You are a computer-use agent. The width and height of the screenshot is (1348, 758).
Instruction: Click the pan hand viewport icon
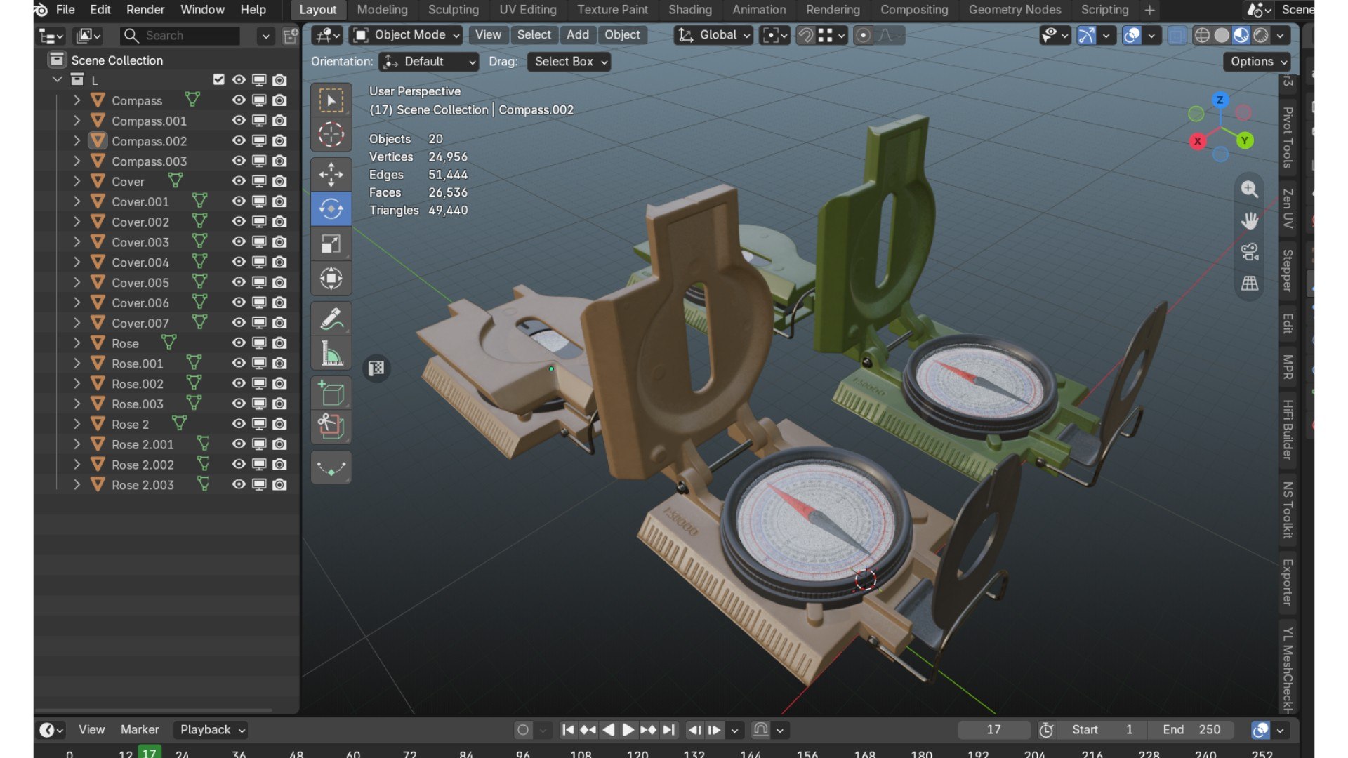pos(1249,221)
